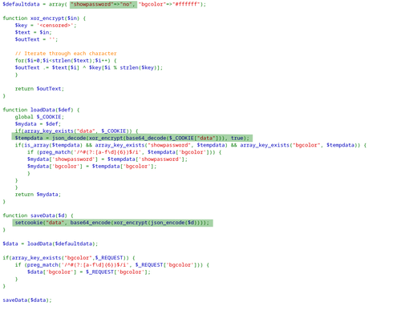
Task: Click the $mydata = $def; assignment
Action: tap(38, 124)
